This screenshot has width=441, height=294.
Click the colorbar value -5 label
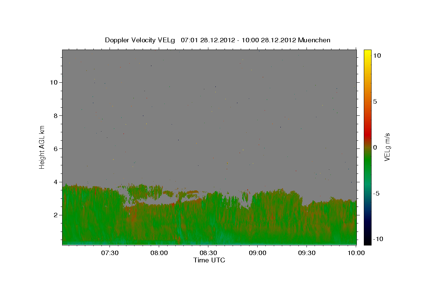376,193
